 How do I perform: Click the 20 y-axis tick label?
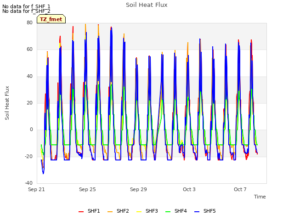pos(29,103)
